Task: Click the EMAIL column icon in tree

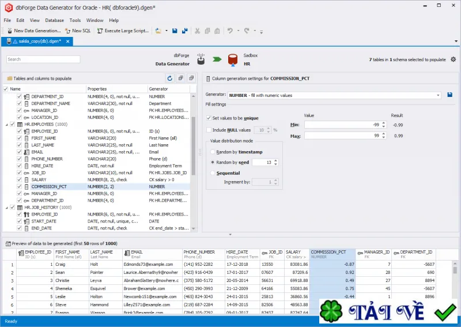Action: point(27,152)
